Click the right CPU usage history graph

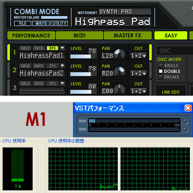[155, 169]
